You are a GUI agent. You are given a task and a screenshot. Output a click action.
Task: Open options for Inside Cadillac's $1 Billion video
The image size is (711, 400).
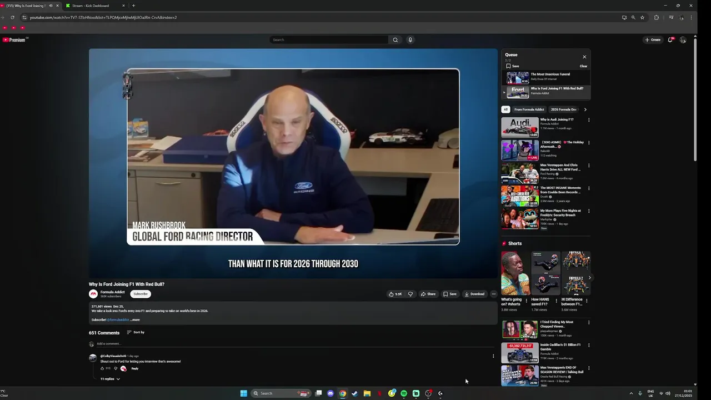589,345
